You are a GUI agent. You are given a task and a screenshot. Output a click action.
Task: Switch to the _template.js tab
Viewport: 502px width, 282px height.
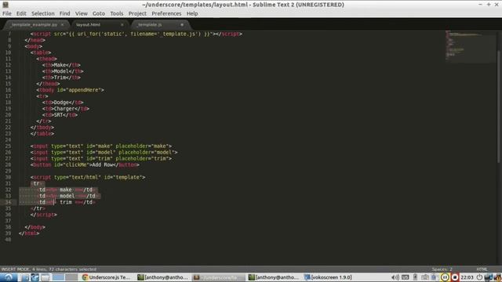coord(150,24)
